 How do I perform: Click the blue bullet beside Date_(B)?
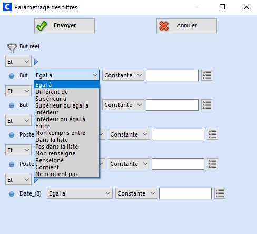tap(12, 194)
